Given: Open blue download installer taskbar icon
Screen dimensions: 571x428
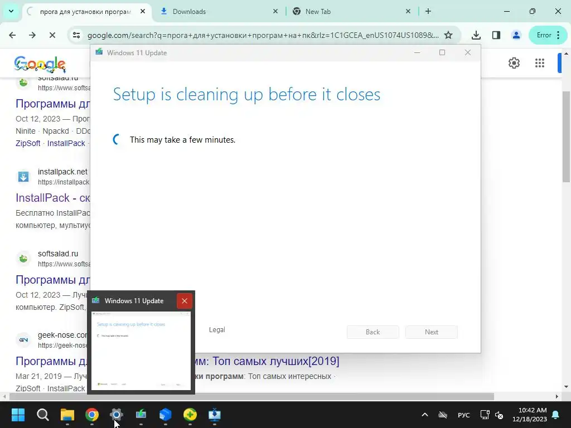Looking at the screenshot, I should tap(215, 415).
